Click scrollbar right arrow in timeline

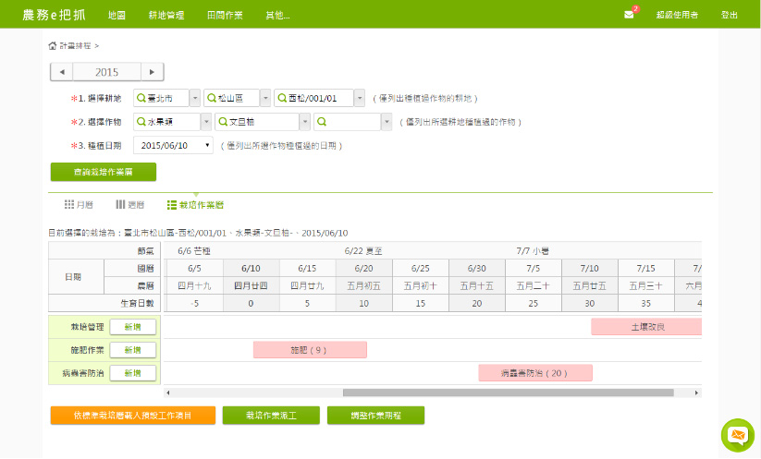click(698, 393)
